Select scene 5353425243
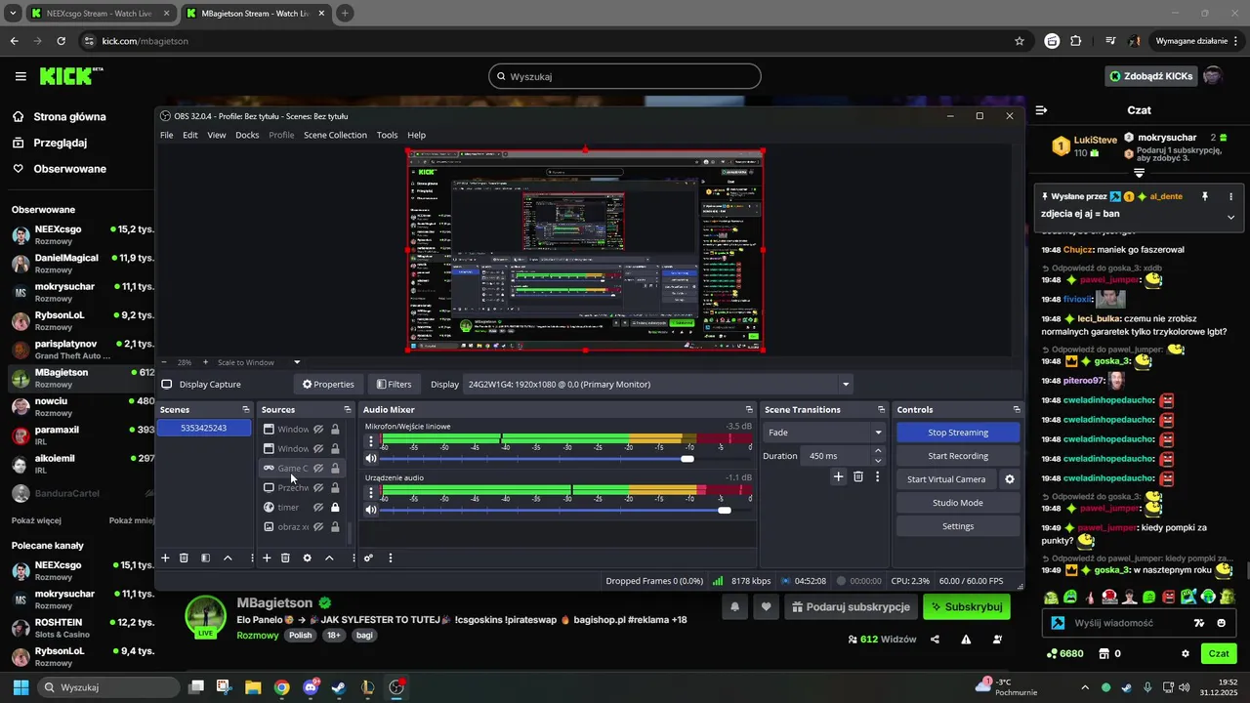This screenshot has height=703, width=1250. 204,428
